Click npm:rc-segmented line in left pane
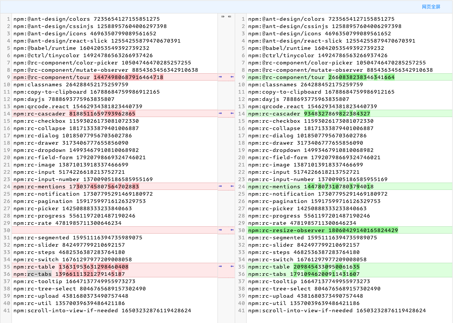 click(x=78, y=237)
